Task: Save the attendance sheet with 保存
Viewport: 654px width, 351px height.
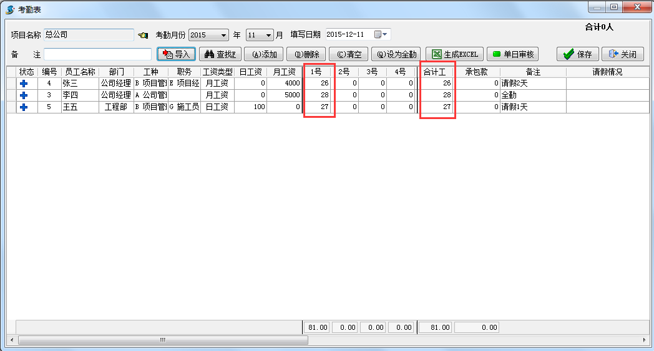Action: point(578,54)
